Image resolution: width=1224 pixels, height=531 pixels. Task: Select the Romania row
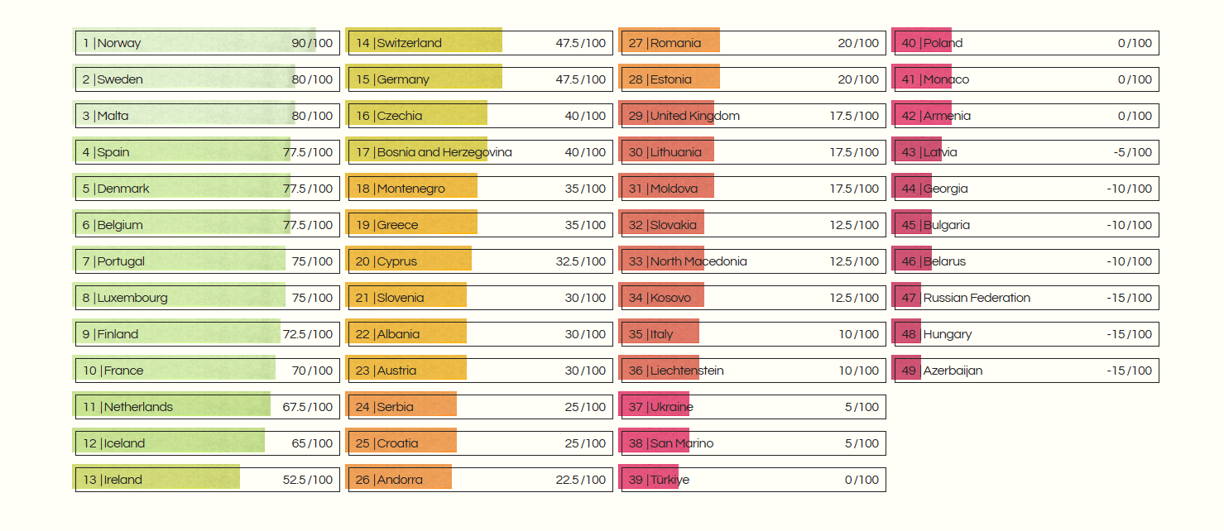754,43
